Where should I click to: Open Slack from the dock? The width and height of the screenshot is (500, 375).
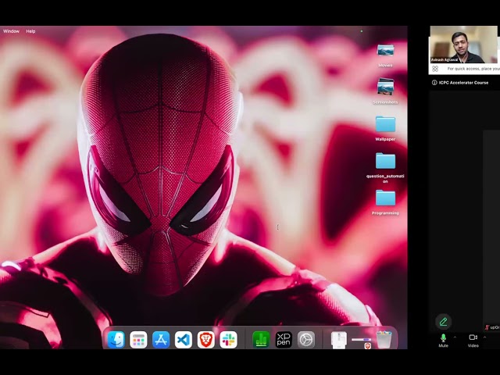(x=228, y=339)
